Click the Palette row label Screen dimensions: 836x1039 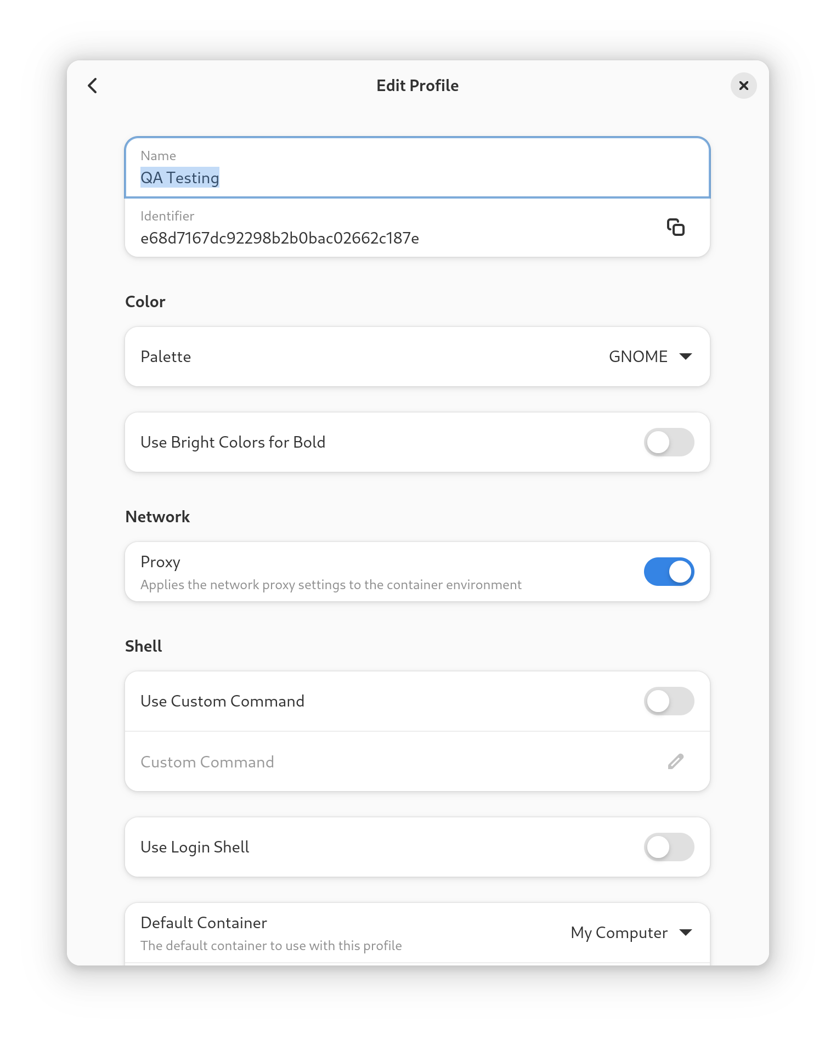pos(166,357)
